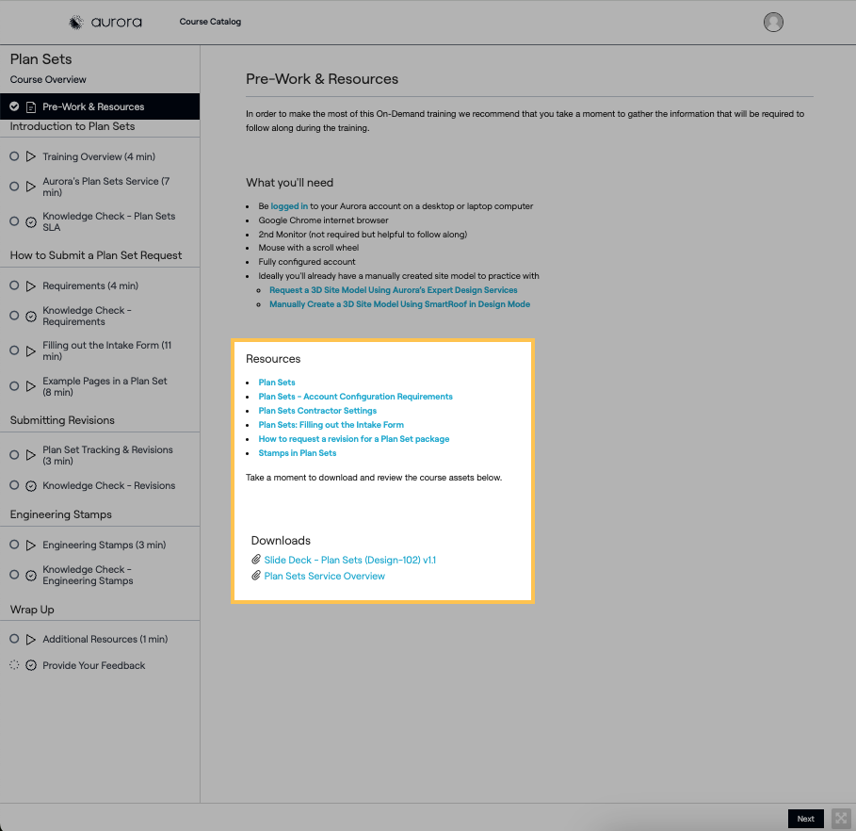The image size is (856, 831).
Task: Click status circle for Plan Set Tracking & Revisions
Action: 14,454
